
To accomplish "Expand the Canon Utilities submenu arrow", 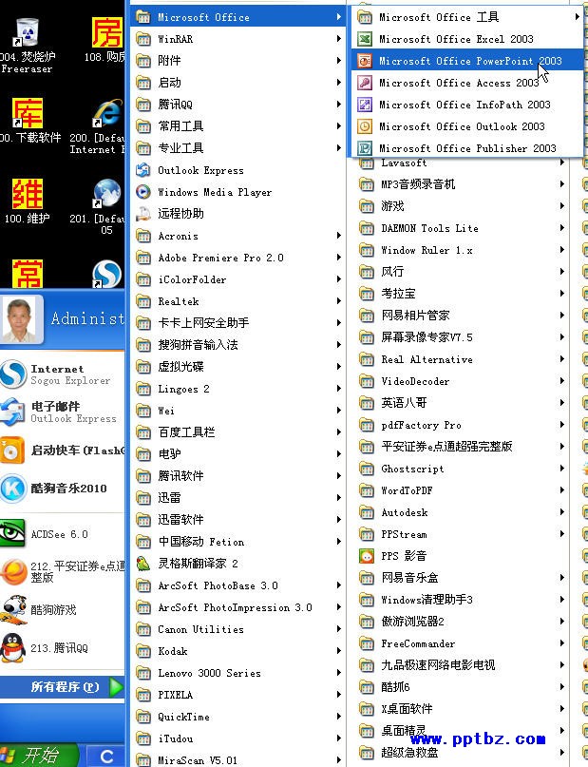I will coord(339,629).
